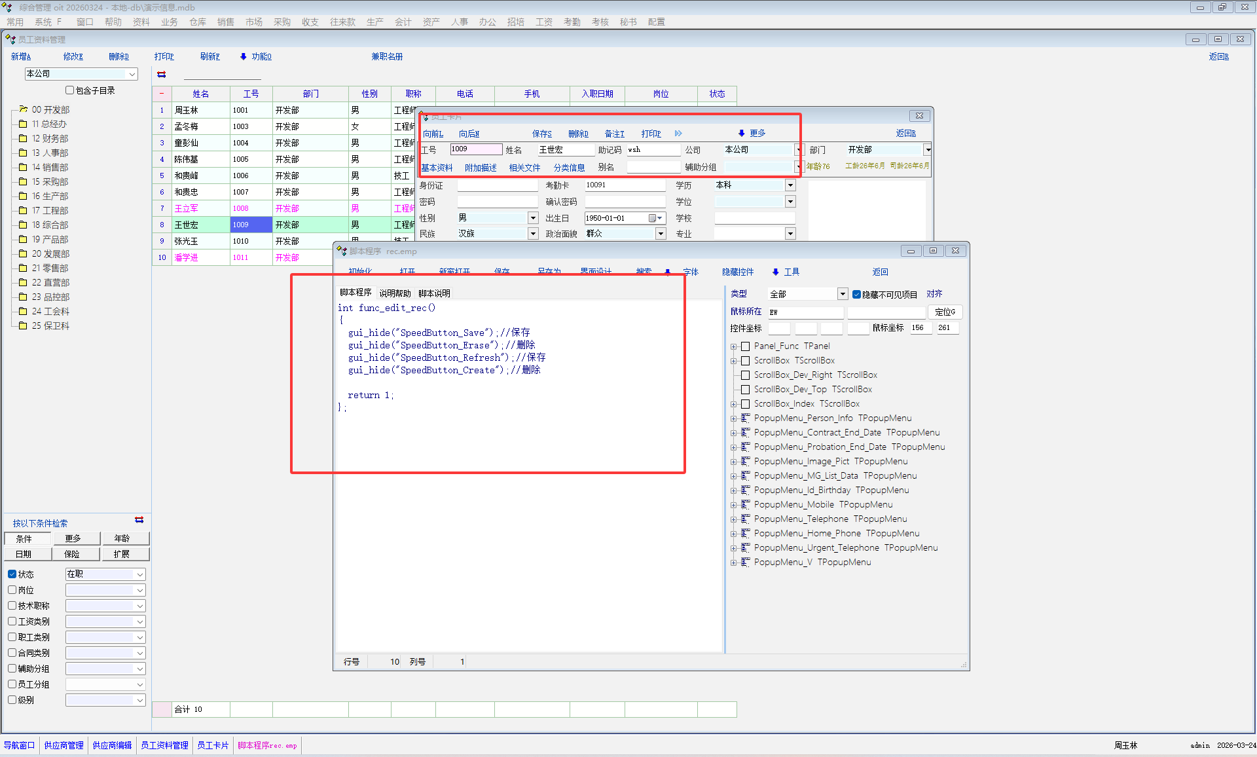The width and height of the screenshot is (1257, 757).
Task: Uncheck the 隐藏不可见项目 checkbox
Action: tap(856, 294)
